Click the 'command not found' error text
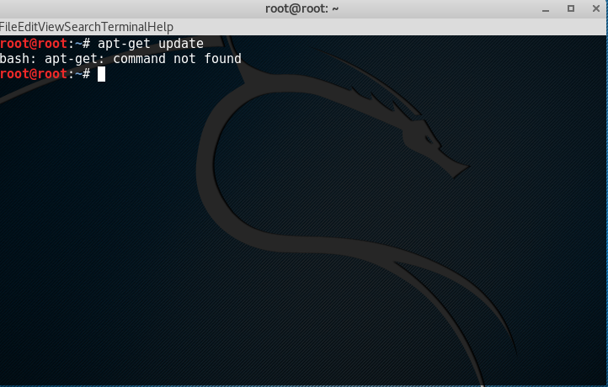Viewport: 608px width, 387px height. coord(177,59)
